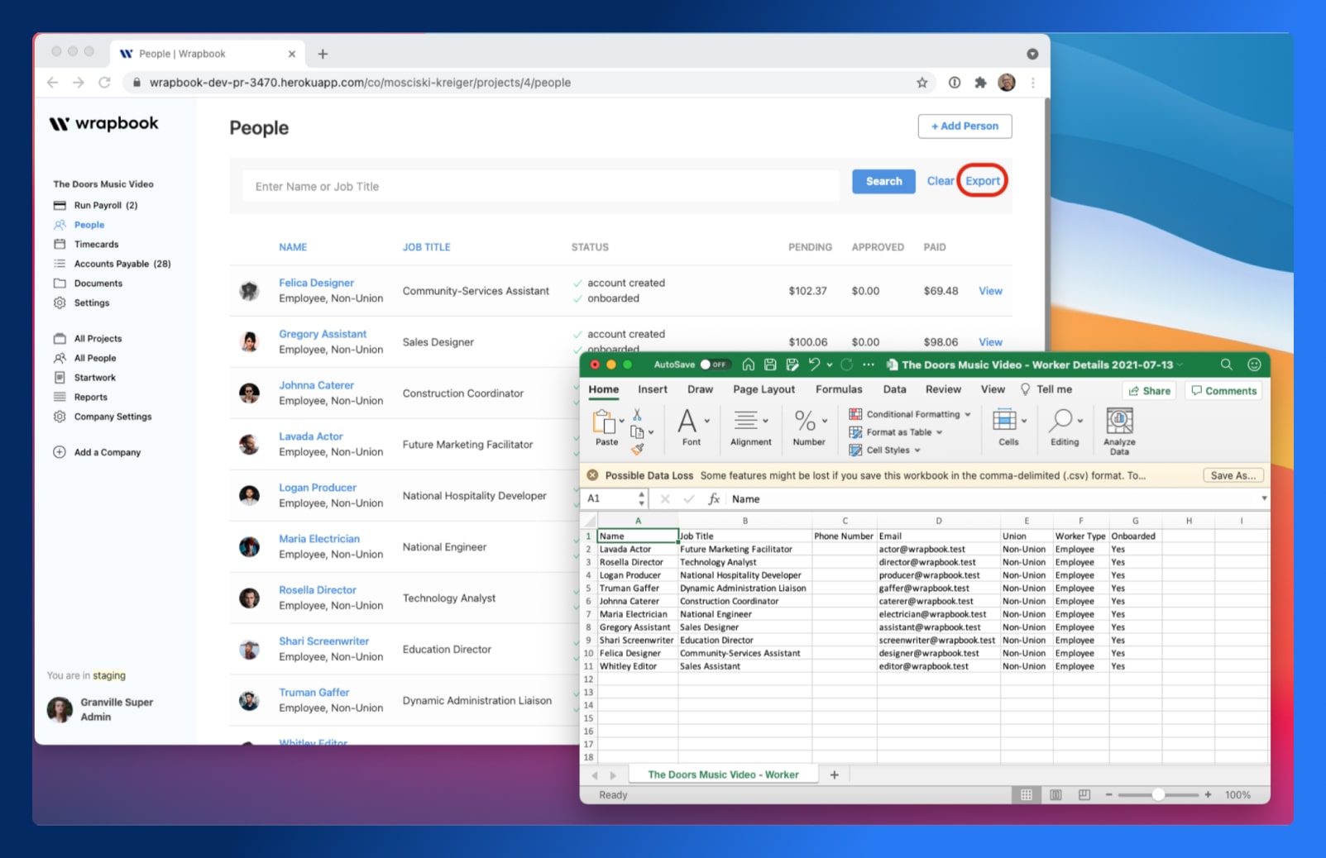Select the Format Painter brush icon
The width and height of the screenshot is (1326, 858).
pyautogui.click(x=638, y=449)
